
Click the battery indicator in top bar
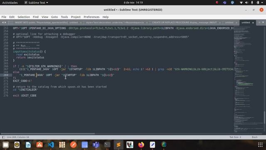point(258,2)
